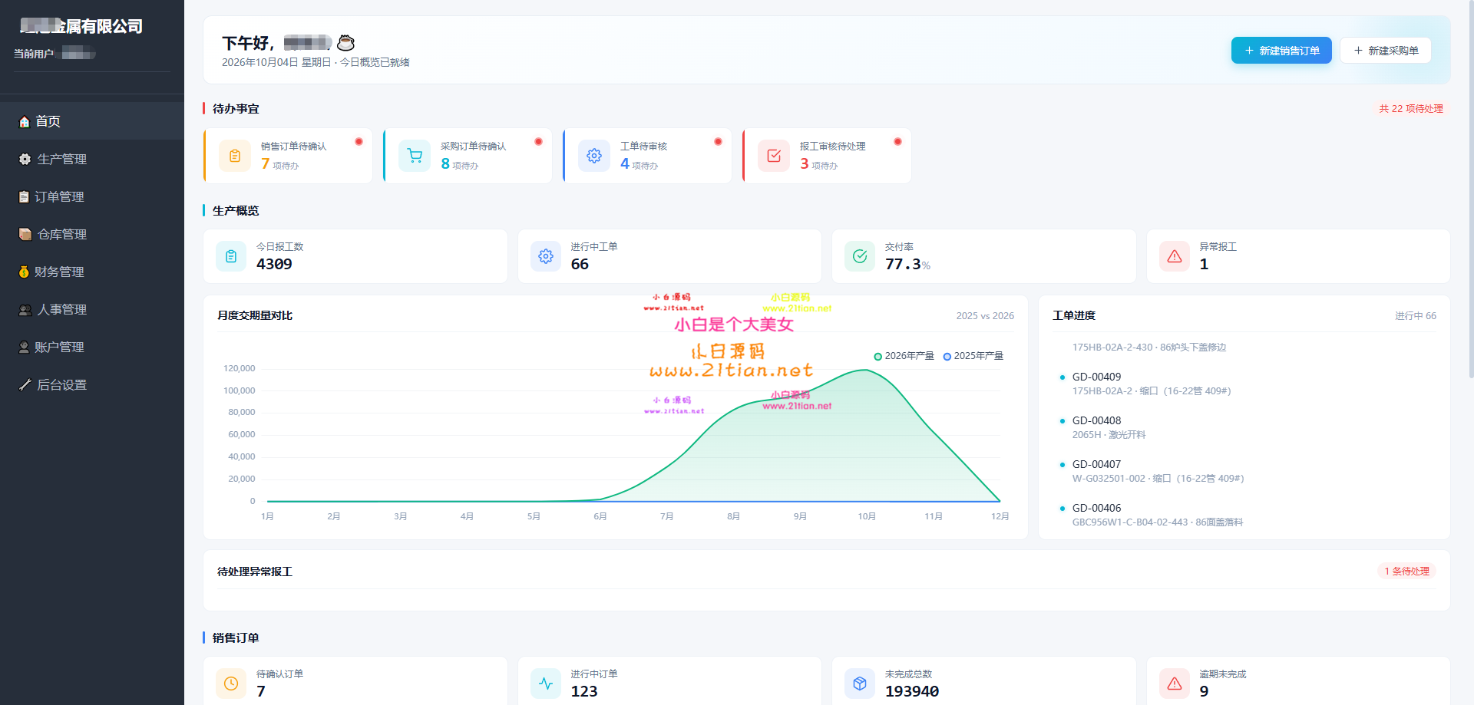Click the money bag icon beside 财务管理

(24, 272)
